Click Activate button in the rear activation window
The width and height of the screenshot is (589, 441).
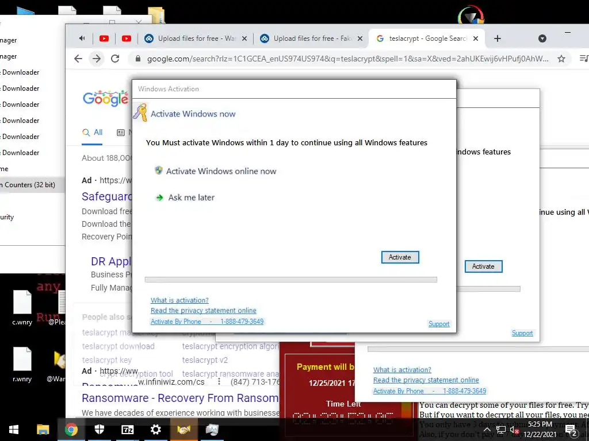click(x=483, y=266)
